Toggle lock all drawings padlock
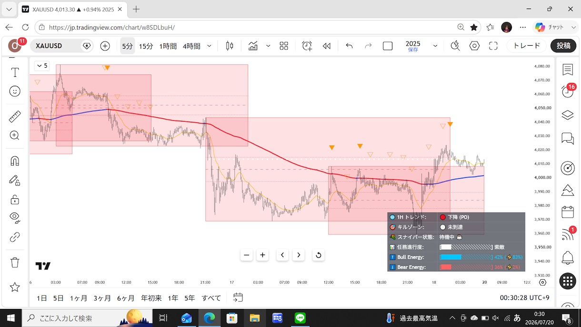This screenshot has width=581, height=327. tap(15, 199)
